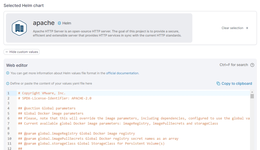Click the editor scrollbar up arrow
Screen dimensions: 260x150
click(252, 92)
